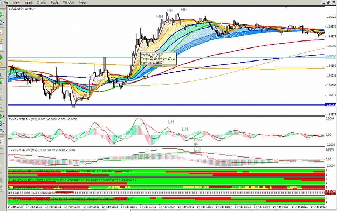Select the rightmost HH text label
The height and width of the screenshot is (211, 337).
[184, 10]
